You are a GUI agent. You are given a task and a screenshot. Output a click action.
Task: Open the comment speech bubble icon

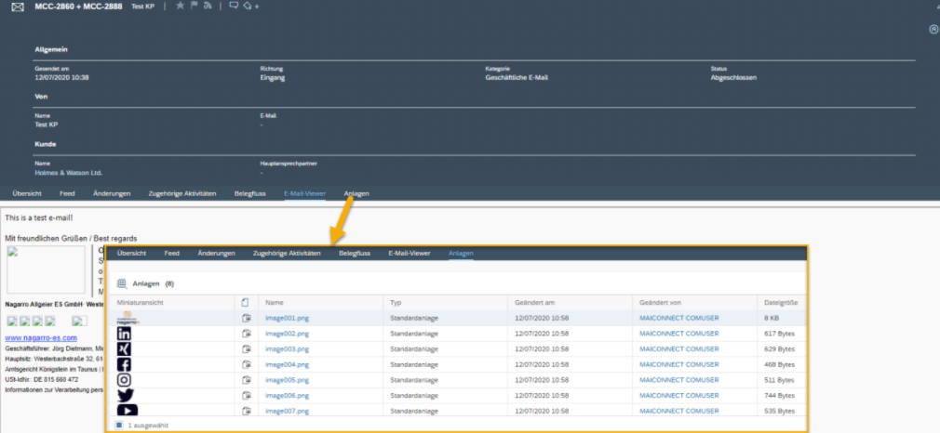[x=233, y=7]
